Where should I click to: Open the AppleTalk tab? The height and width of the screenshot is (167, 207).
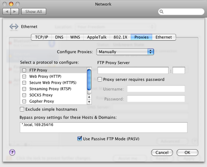tap(97, 37)
